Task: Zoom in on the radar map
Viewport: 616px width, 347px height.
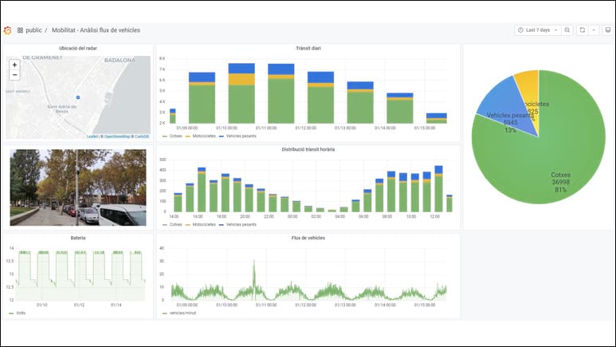Action: pyautogui.click(x=14, y=65)
